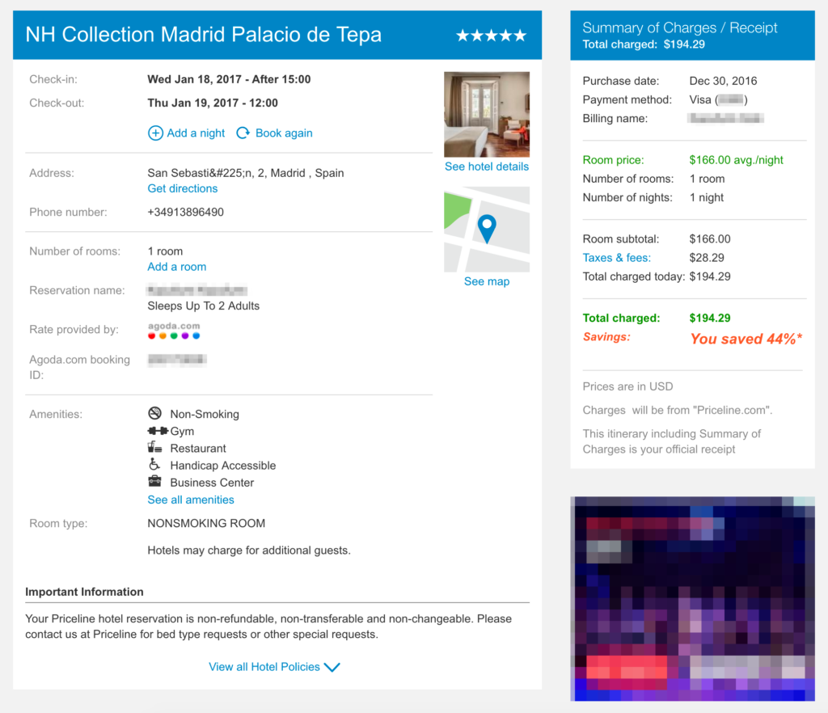Click the Important Information heading
This screenshot has height=713, width=828.
pos(84,592)
